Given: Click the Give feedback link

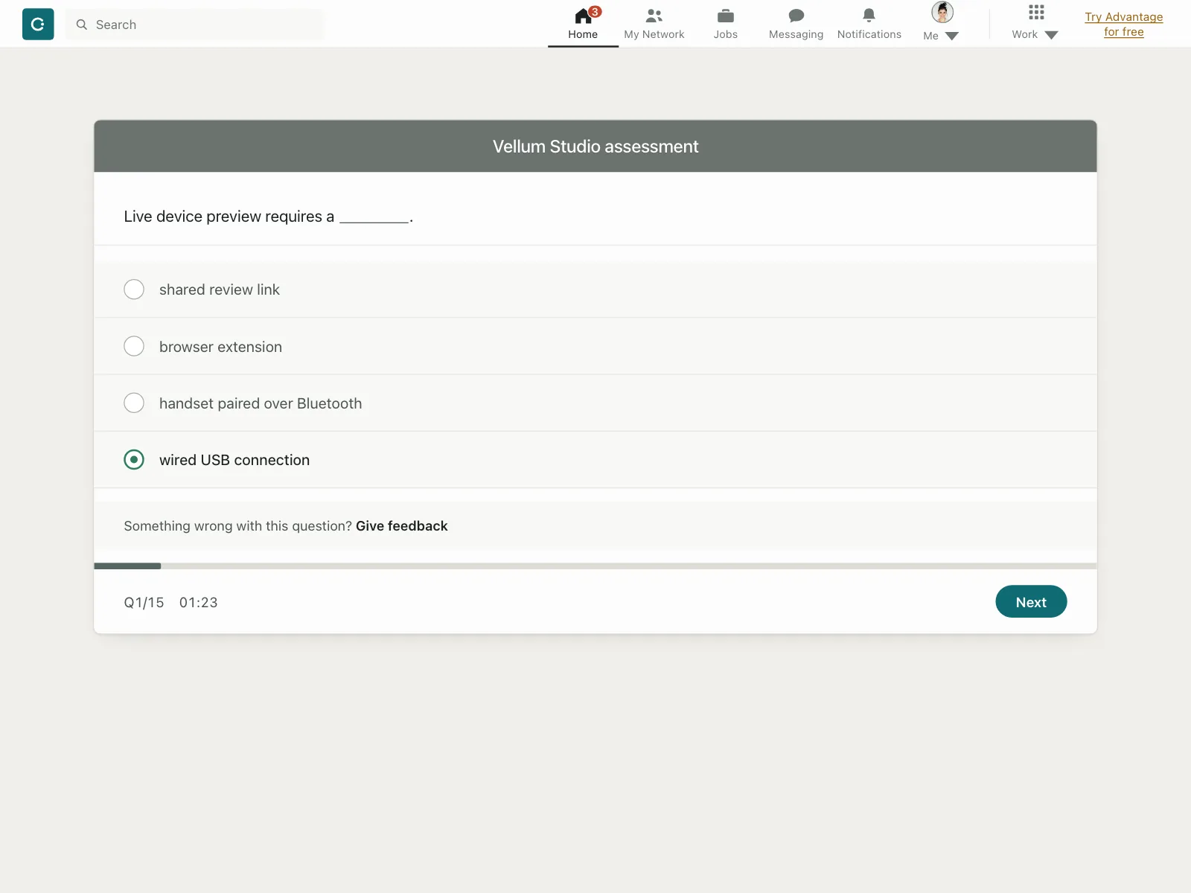Looking at the screenshot, I should tap(402, 526).
